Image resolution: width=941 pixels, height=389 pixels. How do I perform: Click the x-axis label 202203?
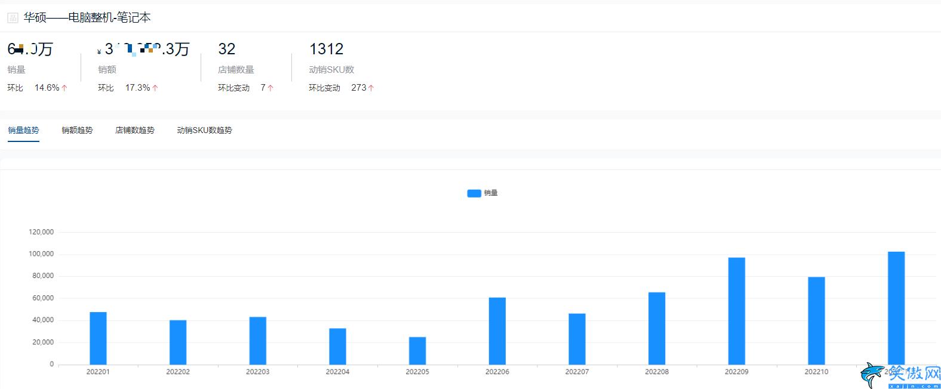[258, 372]
